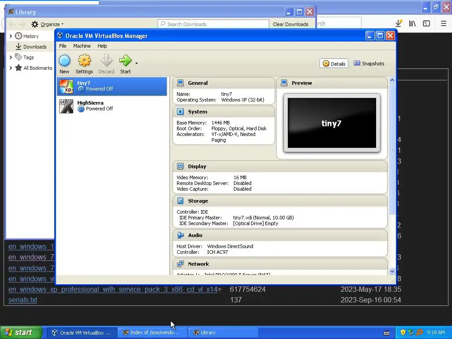Expand All Bookmarks tree item in Library

pyautogui.click(x=11, y=68)
